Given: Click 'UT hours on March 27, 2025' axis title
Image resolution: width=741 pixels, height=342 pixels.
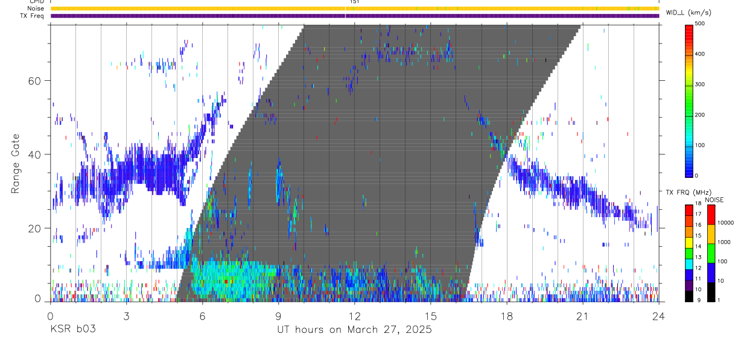Looking at the screenshot, I should pyautogui.click(x=354, y=329).
